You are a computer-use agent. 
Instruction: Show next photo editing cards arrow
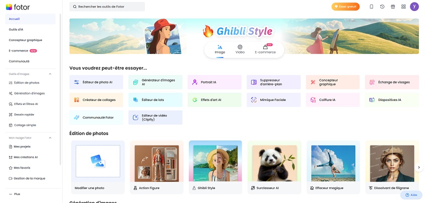pos(418,167)
